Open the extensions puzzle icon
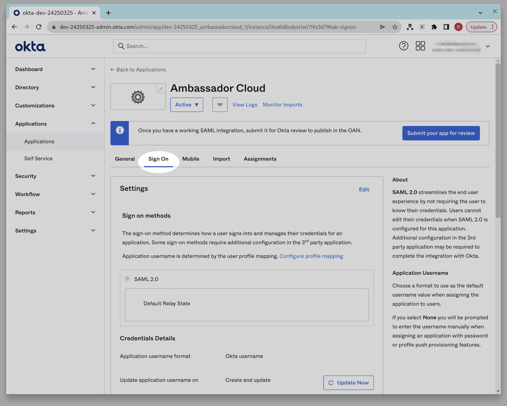Image resolution: width=507 pixels, height=406 pixels. point(434,27)
